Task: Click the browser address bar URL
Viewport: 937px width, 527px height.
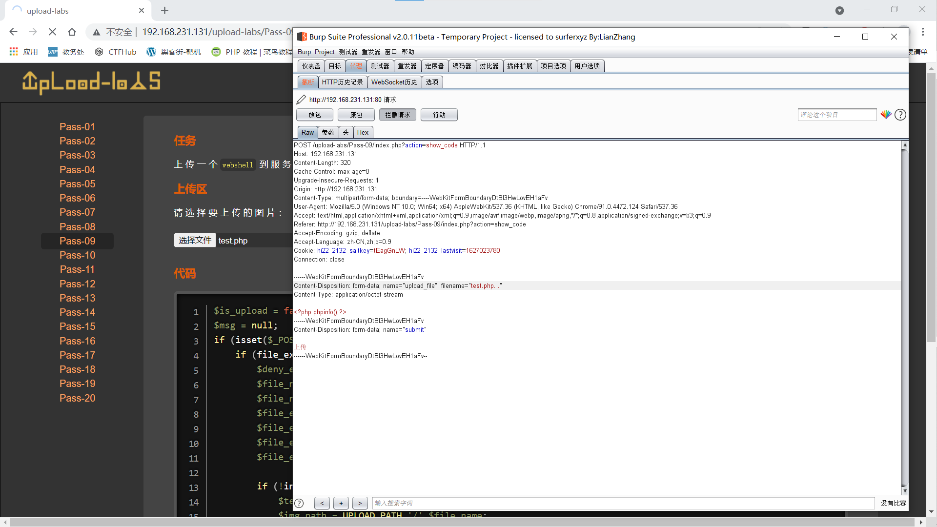Action: (x=217, y=32)
